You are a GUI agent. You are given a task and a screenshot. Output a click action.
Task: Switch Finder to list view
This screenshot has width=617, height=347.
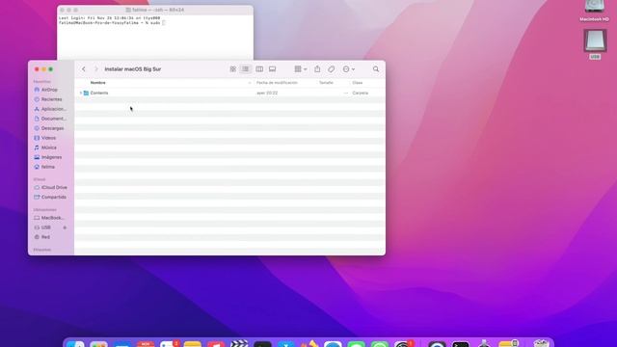[246, 69]
